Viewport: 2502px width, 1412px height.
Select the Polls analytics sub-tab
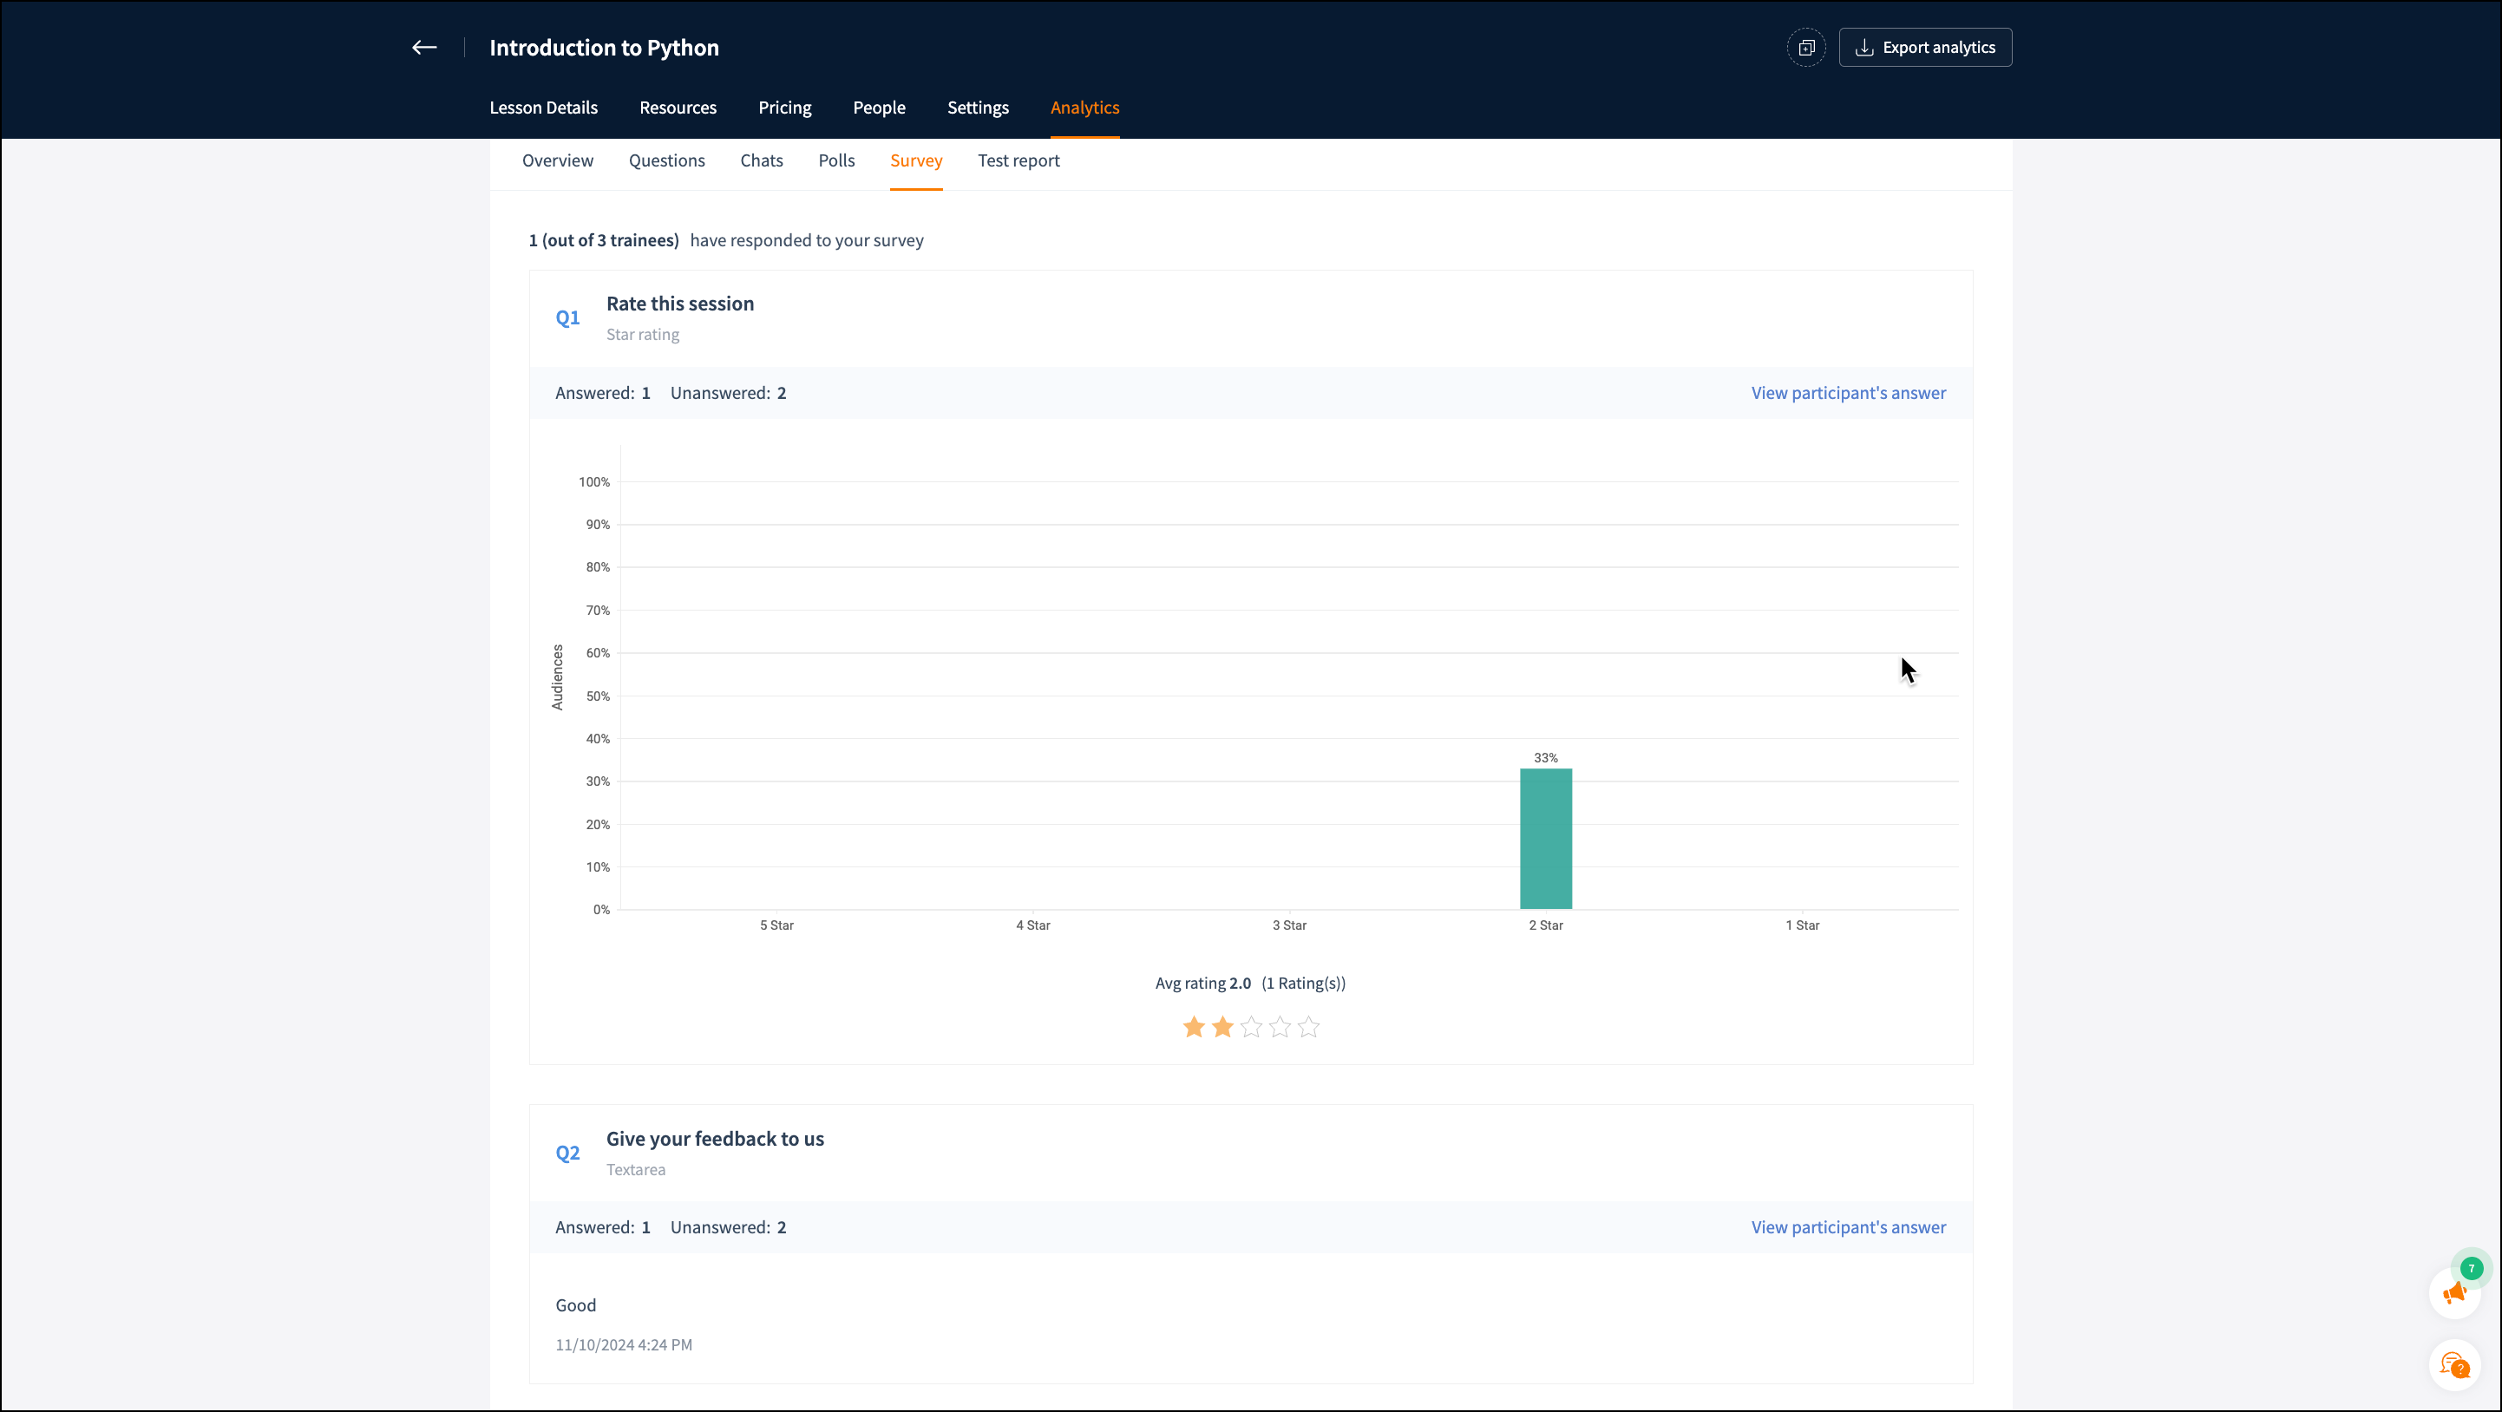tap(836, 160)
